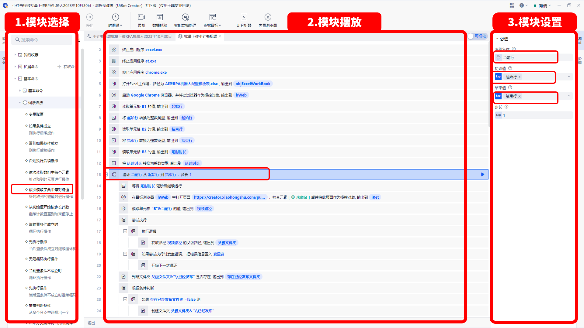Screen dimensions: 584x328
Task: Expand the 我的收藏 tree node
Action: tap(15, 55)
